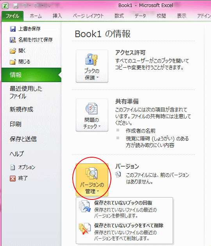Open the 挿入 ribbon tab
211x246 pixels.
pyautogui.click(x=57, y=16)
